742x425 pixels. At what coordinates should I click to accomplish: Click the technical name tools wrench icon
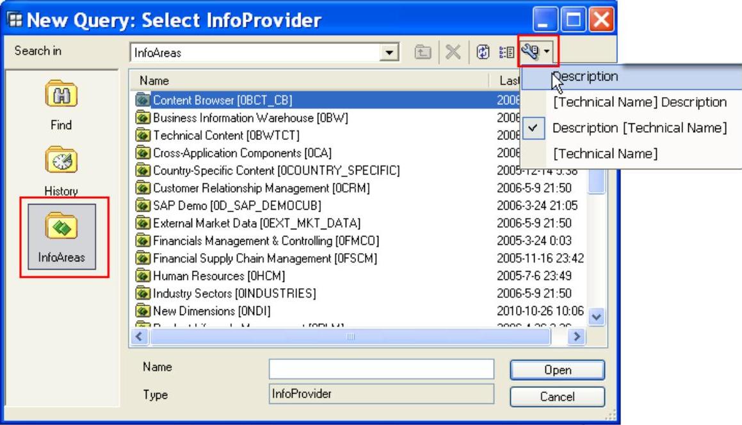tap(531, 51)
